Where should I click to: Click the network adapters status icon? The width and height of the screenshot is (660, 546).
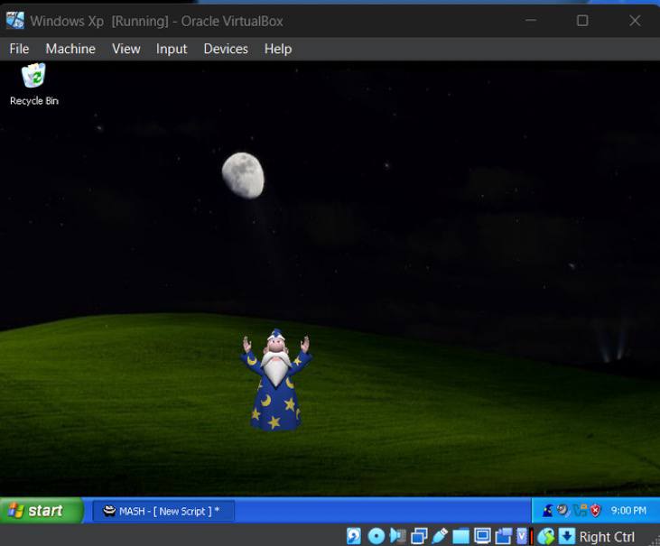click(x=419, y=536)
